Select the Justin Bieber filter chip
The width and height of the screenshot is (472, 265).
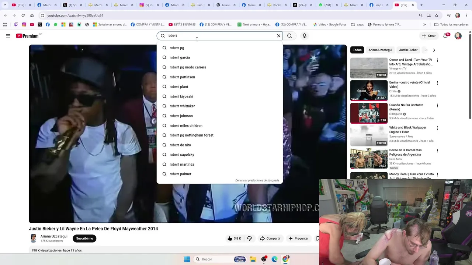pyautogui.click(x=408, y=50)
